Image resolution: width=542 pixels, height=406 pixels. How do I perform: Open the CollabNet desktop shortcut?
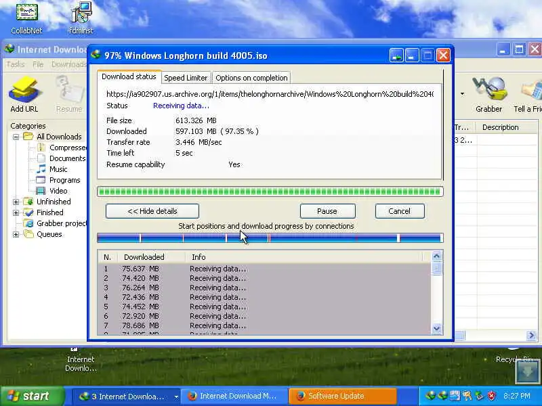[x=26, y=18]
